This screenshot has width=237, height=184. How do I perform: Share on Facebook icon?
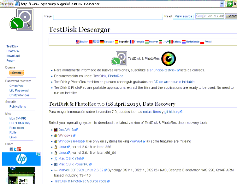pyautogui.click(x=11, y=149)
